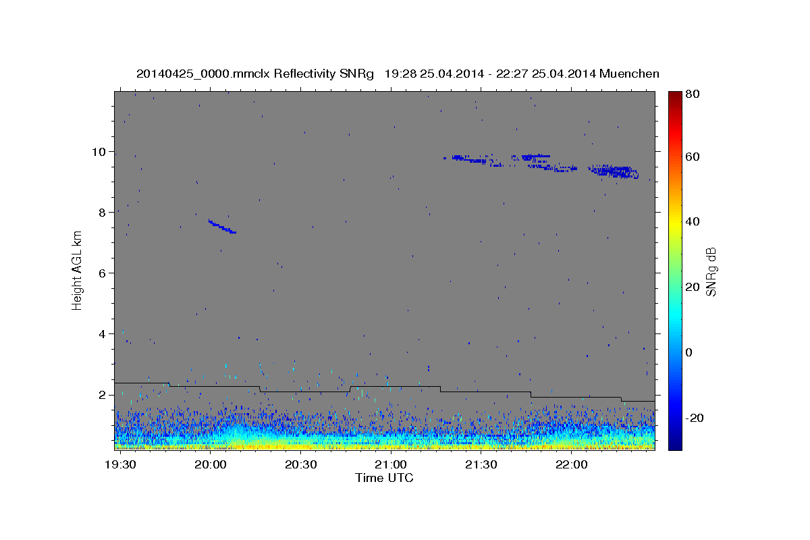
Task: Click the 21:30 time tick label
Action: (481, 465)
